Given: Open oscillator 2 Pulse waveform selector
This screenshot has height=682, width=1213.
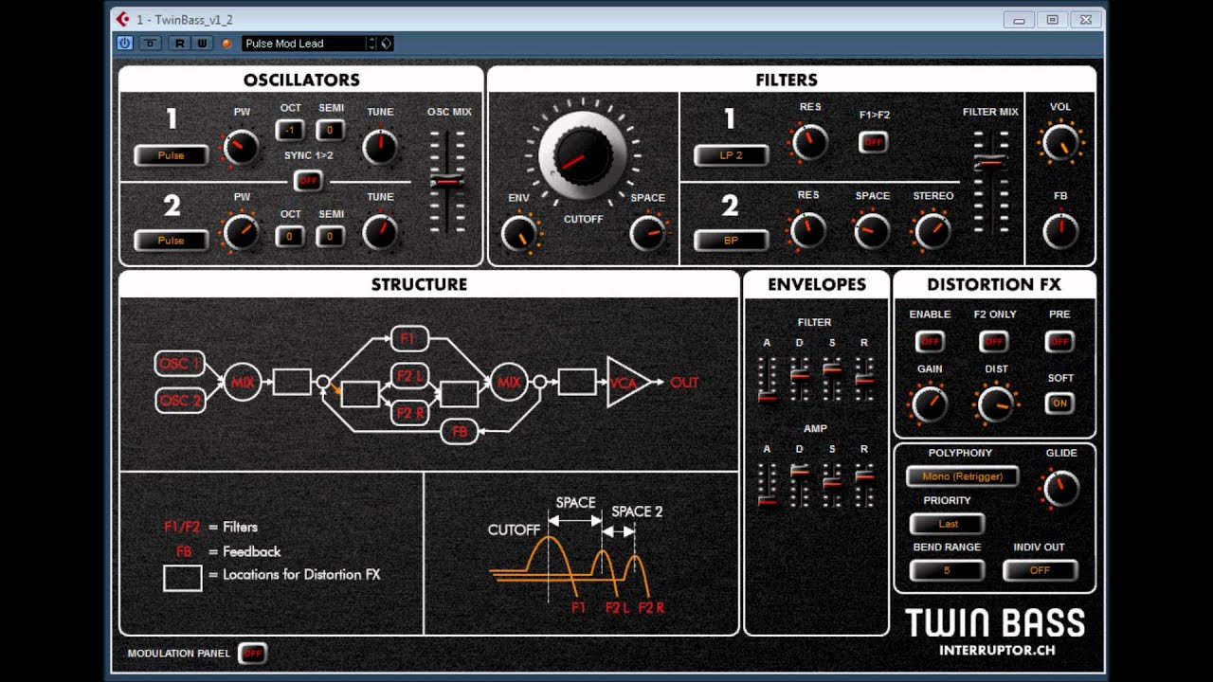Looking at the screenshot, I should tap(172, 241).
